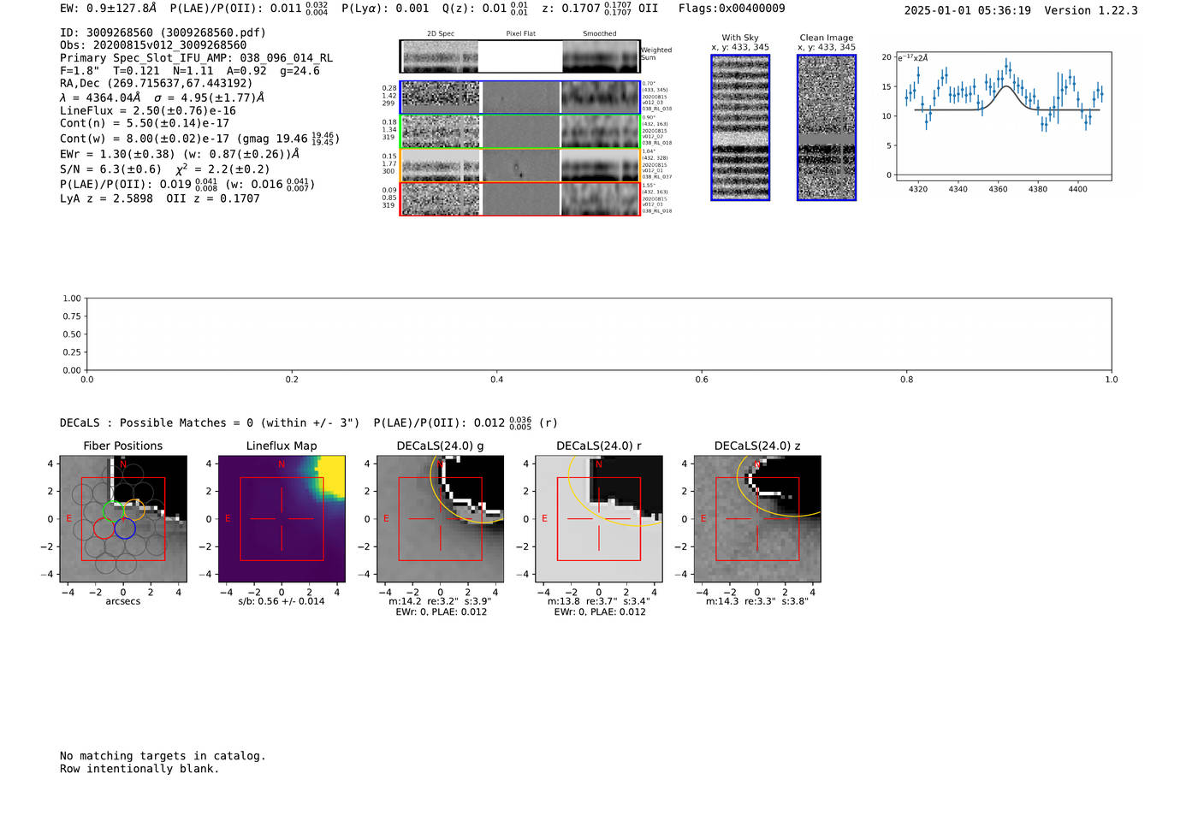This screenshot has height=815, width=1198.
Task: Click the 'arcsecs' axis label
Action: click(x=123, y=601)
